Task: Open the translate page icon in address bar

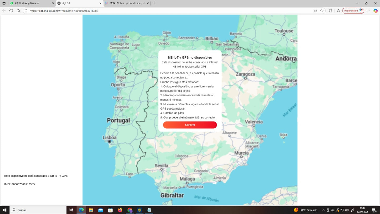Action: tap(315, 11)
